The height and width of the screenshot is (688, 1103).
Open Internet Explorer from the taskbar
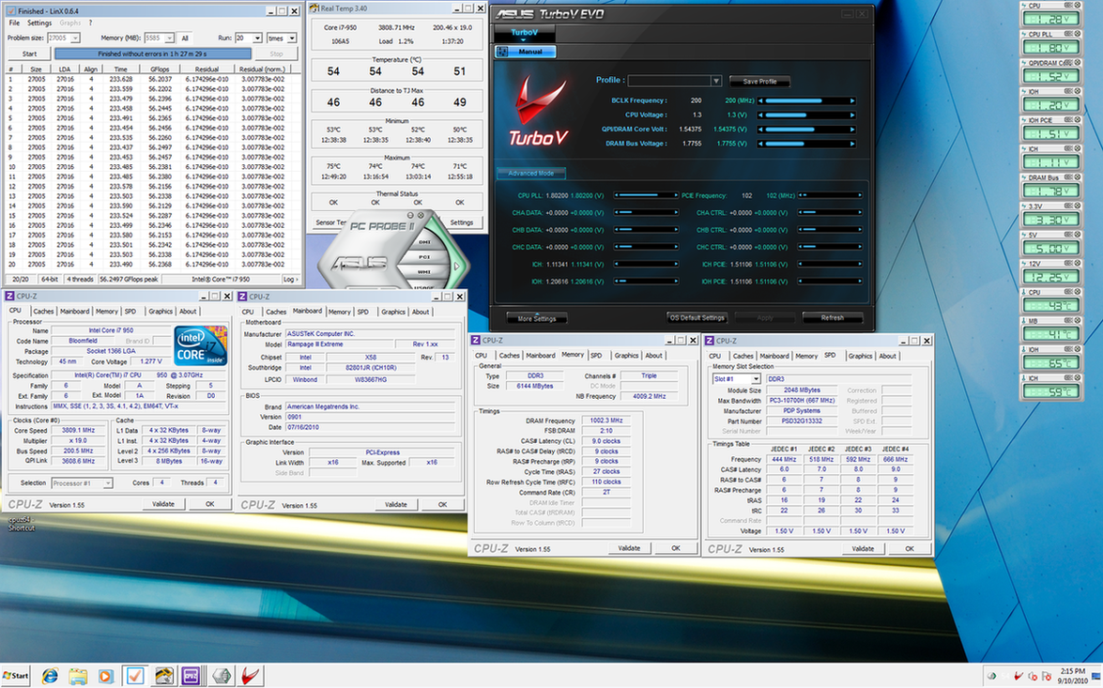pos(50,676)
